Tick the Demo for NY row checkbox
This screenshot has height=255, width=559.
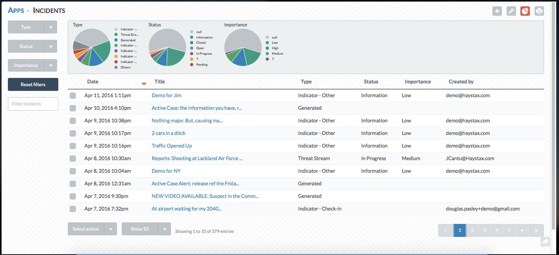click(x=73, y=171)
